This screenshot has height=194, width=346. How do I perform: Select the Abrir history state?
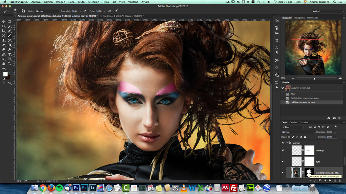[x=293, y=94]
